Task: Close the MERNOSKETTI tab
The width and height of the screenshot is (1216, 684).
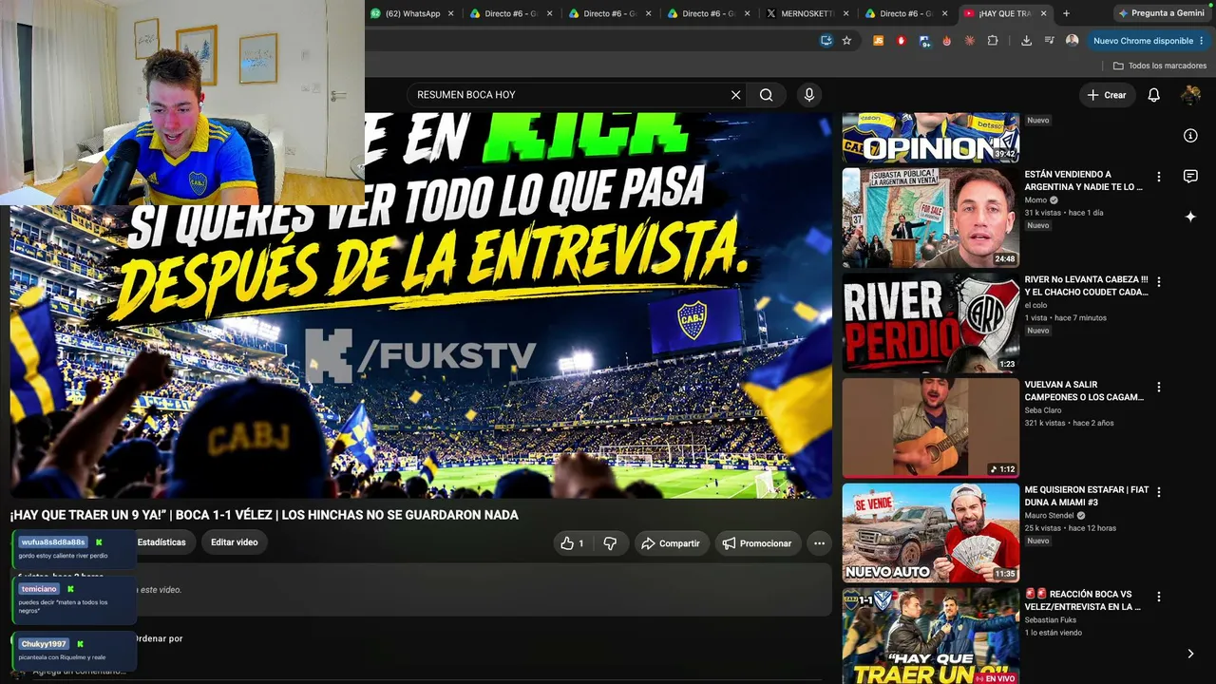Action: 846,13
